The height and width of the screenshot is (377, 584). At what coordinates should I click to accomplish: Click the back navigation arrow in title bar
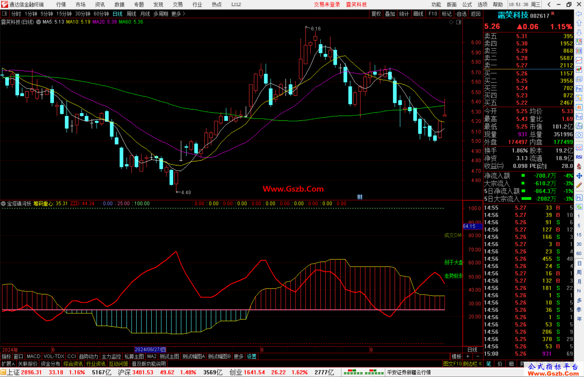tap(549, 4)
